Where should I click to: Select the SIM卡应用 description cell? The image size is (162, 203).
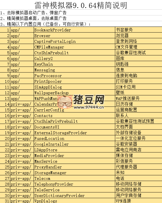[139, 87]
